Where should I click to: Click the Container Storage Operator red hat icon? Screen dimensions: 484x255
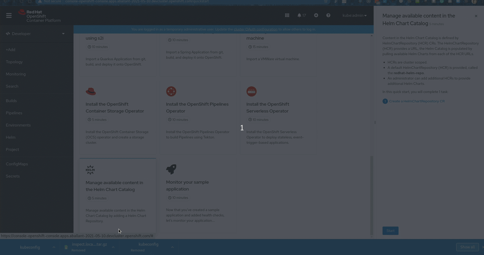coord(91,91)
